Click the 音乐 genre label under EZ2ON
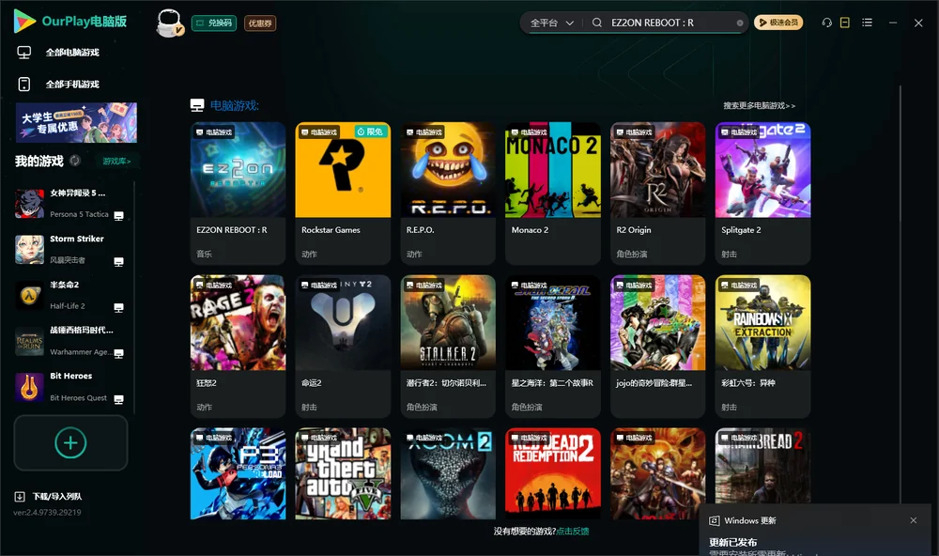 coord(204,254)
